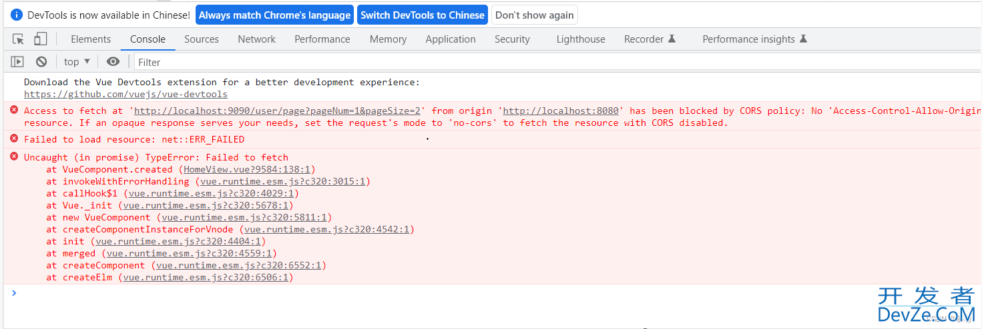This screenshot has width=982, height=329.
Task: Click the Performance insights flask icon
Action: click(x=803, y=39)
